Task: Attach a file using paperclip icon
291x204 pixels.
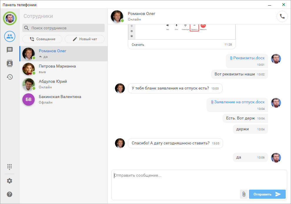Action: tap(244, 194)
